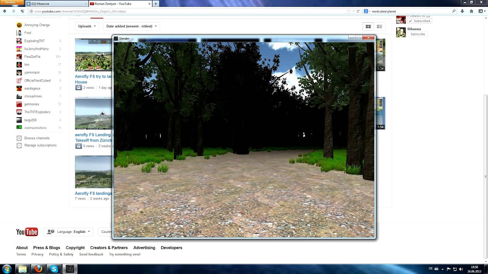Click the Firefox forward arrow
488x274 pixels.
[14, 11]
